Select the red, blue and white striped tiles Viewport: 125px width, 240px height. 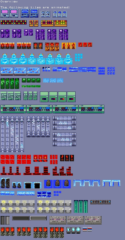(87, 229)
